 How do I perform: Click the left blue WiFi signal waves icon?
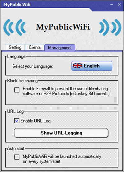[15, 27]
